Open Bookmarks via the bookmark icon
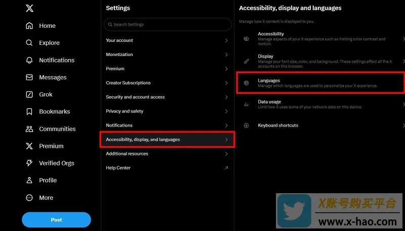405x231 pixels. pos(29,111)
